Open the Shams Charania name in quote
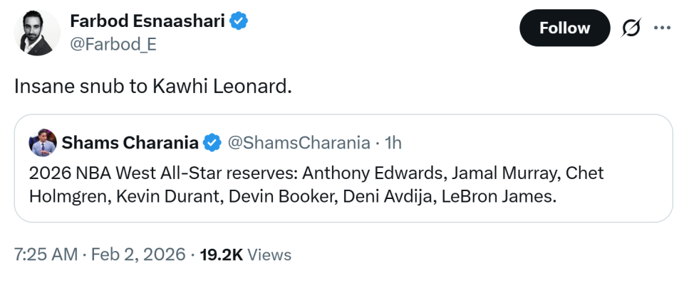684x285 pixels. [x=130, y=143]
